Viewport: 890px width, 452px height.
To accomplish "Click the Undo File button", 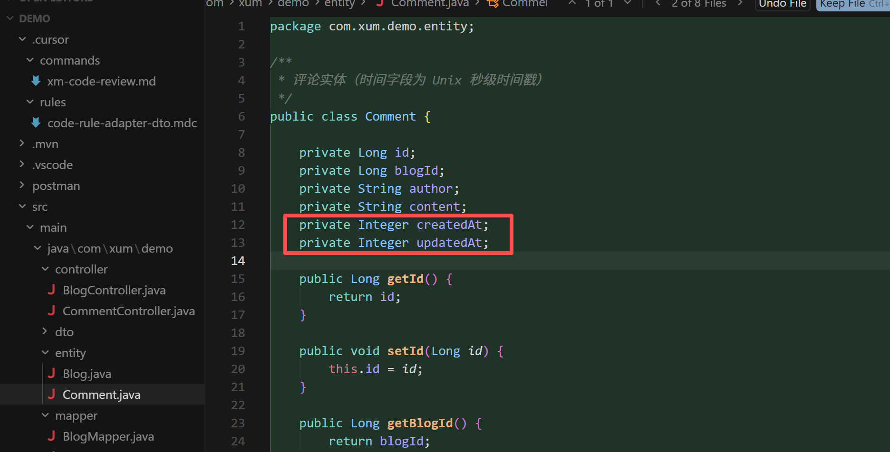I will (782, 4).
